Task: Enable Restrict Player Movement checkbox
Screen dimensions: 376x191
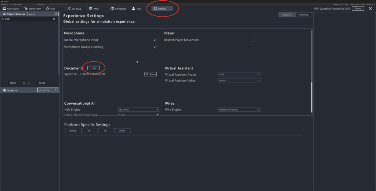Action: (x=254, y=40)
